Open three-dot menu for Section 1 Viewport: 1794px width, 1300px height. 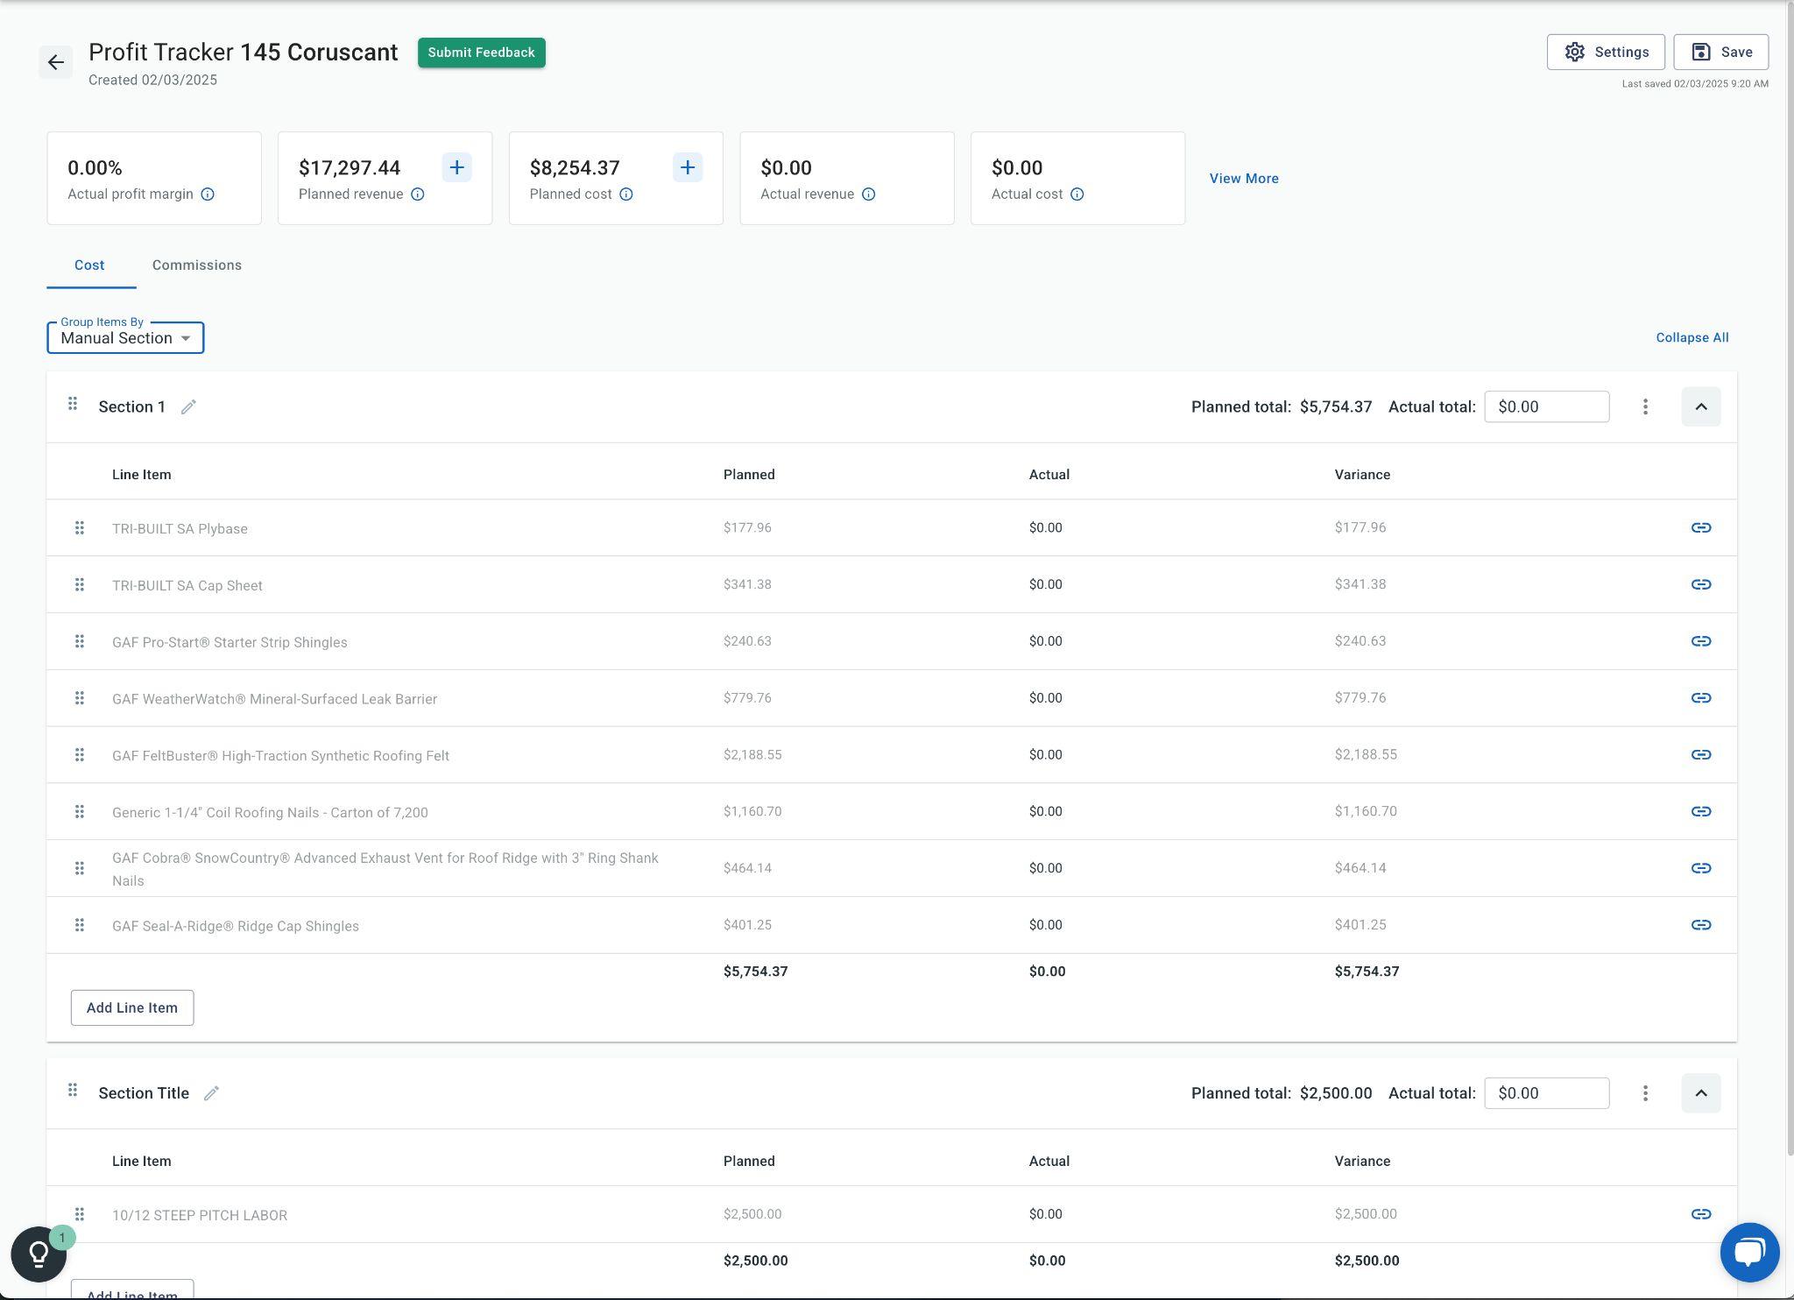tap(1645, 406)
